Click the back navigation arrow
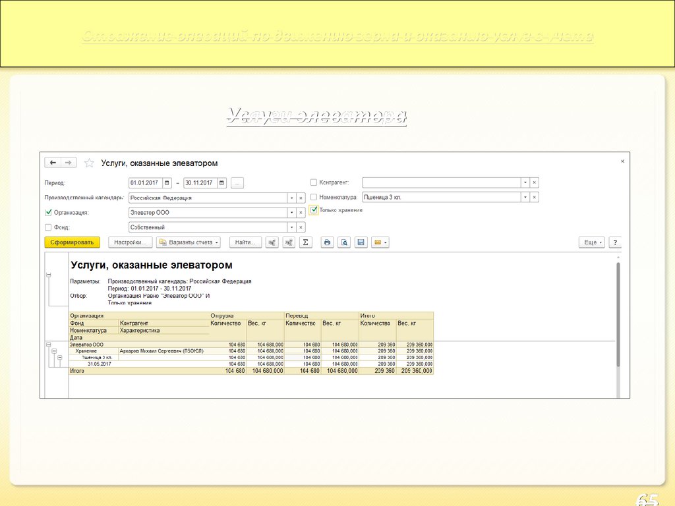The image size is (675, 506). pos(52,163)
